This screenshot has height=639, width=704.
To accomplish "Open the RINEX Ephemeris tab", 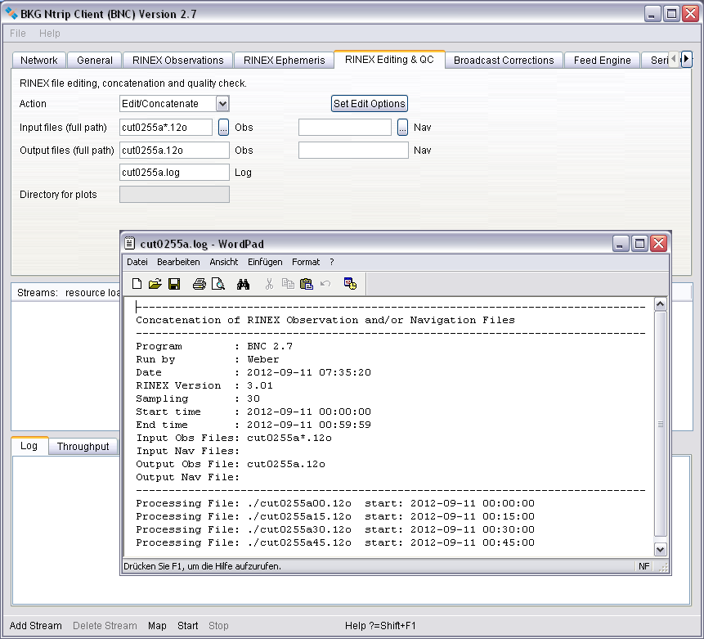I will tap(284, 60).
